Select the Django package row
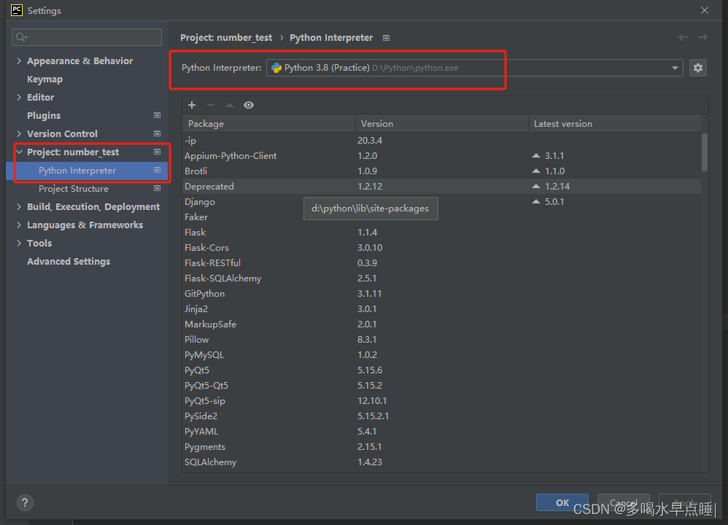Image resolution: width=728 pixels, height=525 pixels. pyautogui.click(x=441, y=201)
